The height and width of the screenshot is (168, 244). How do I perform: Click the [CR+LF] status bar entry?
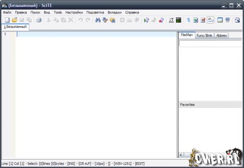coord(85,164)
